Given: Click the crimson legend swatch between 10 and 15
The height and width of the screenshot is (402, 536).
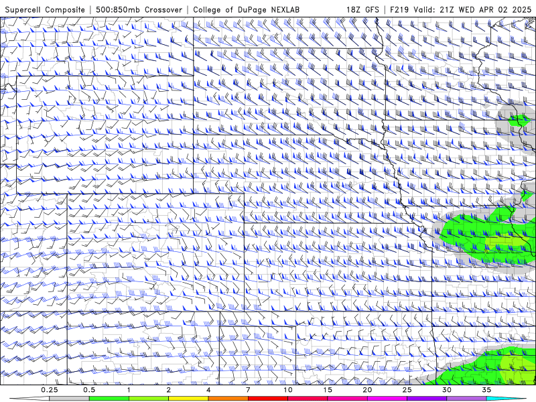Looking at the screenshot, I should 308,399.
